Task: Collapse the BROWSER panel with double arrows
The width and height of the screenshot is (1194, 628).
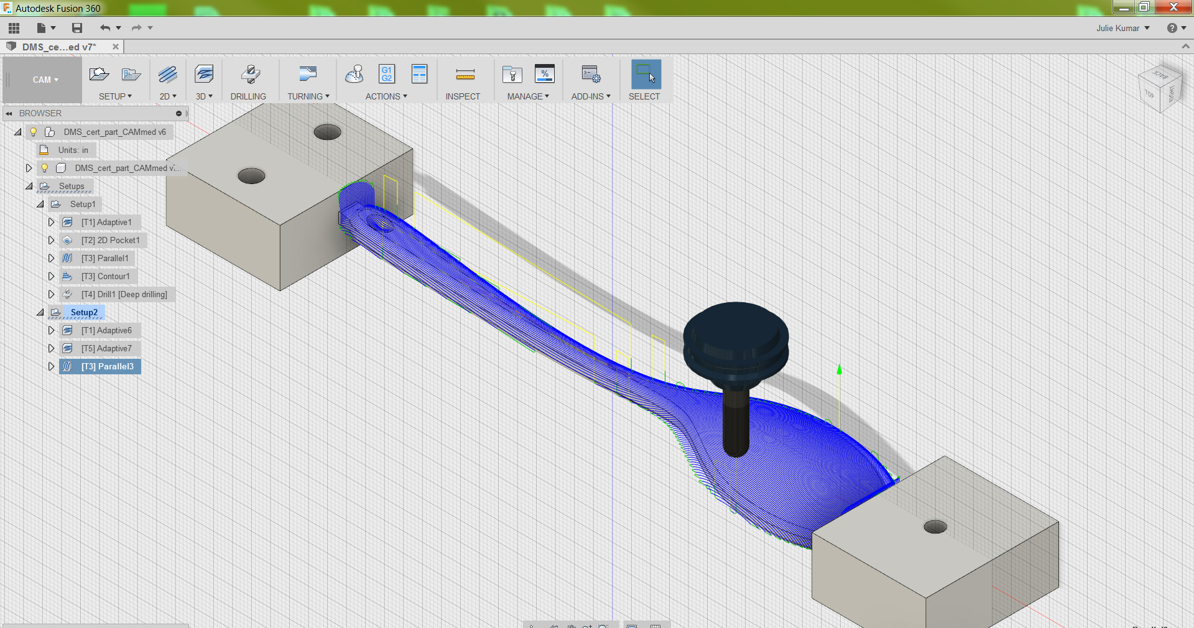Action: click(9, 113)
